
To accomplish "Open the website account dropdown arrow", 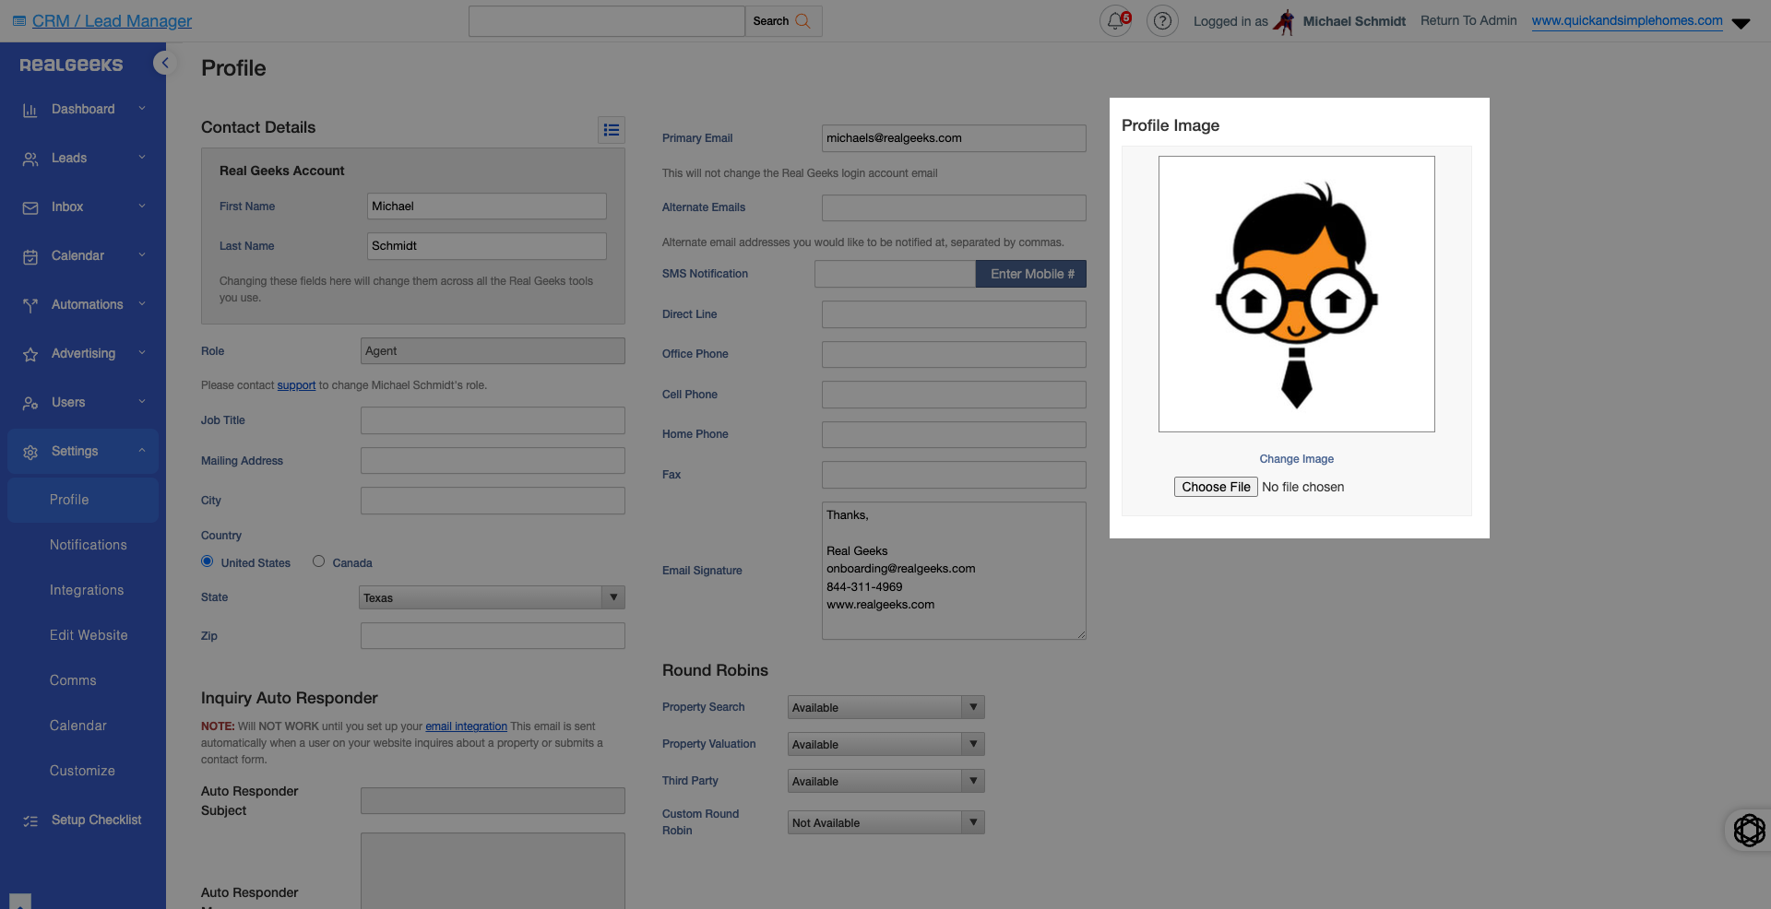I will (x=1741, y=24).
